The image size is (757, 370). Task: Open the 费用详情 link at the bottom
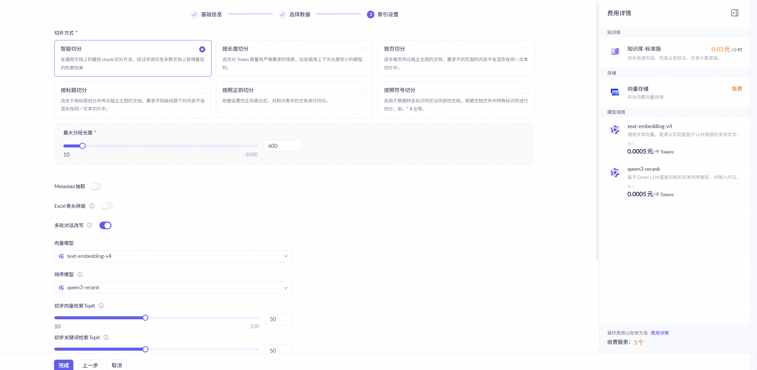pos(660,333)
